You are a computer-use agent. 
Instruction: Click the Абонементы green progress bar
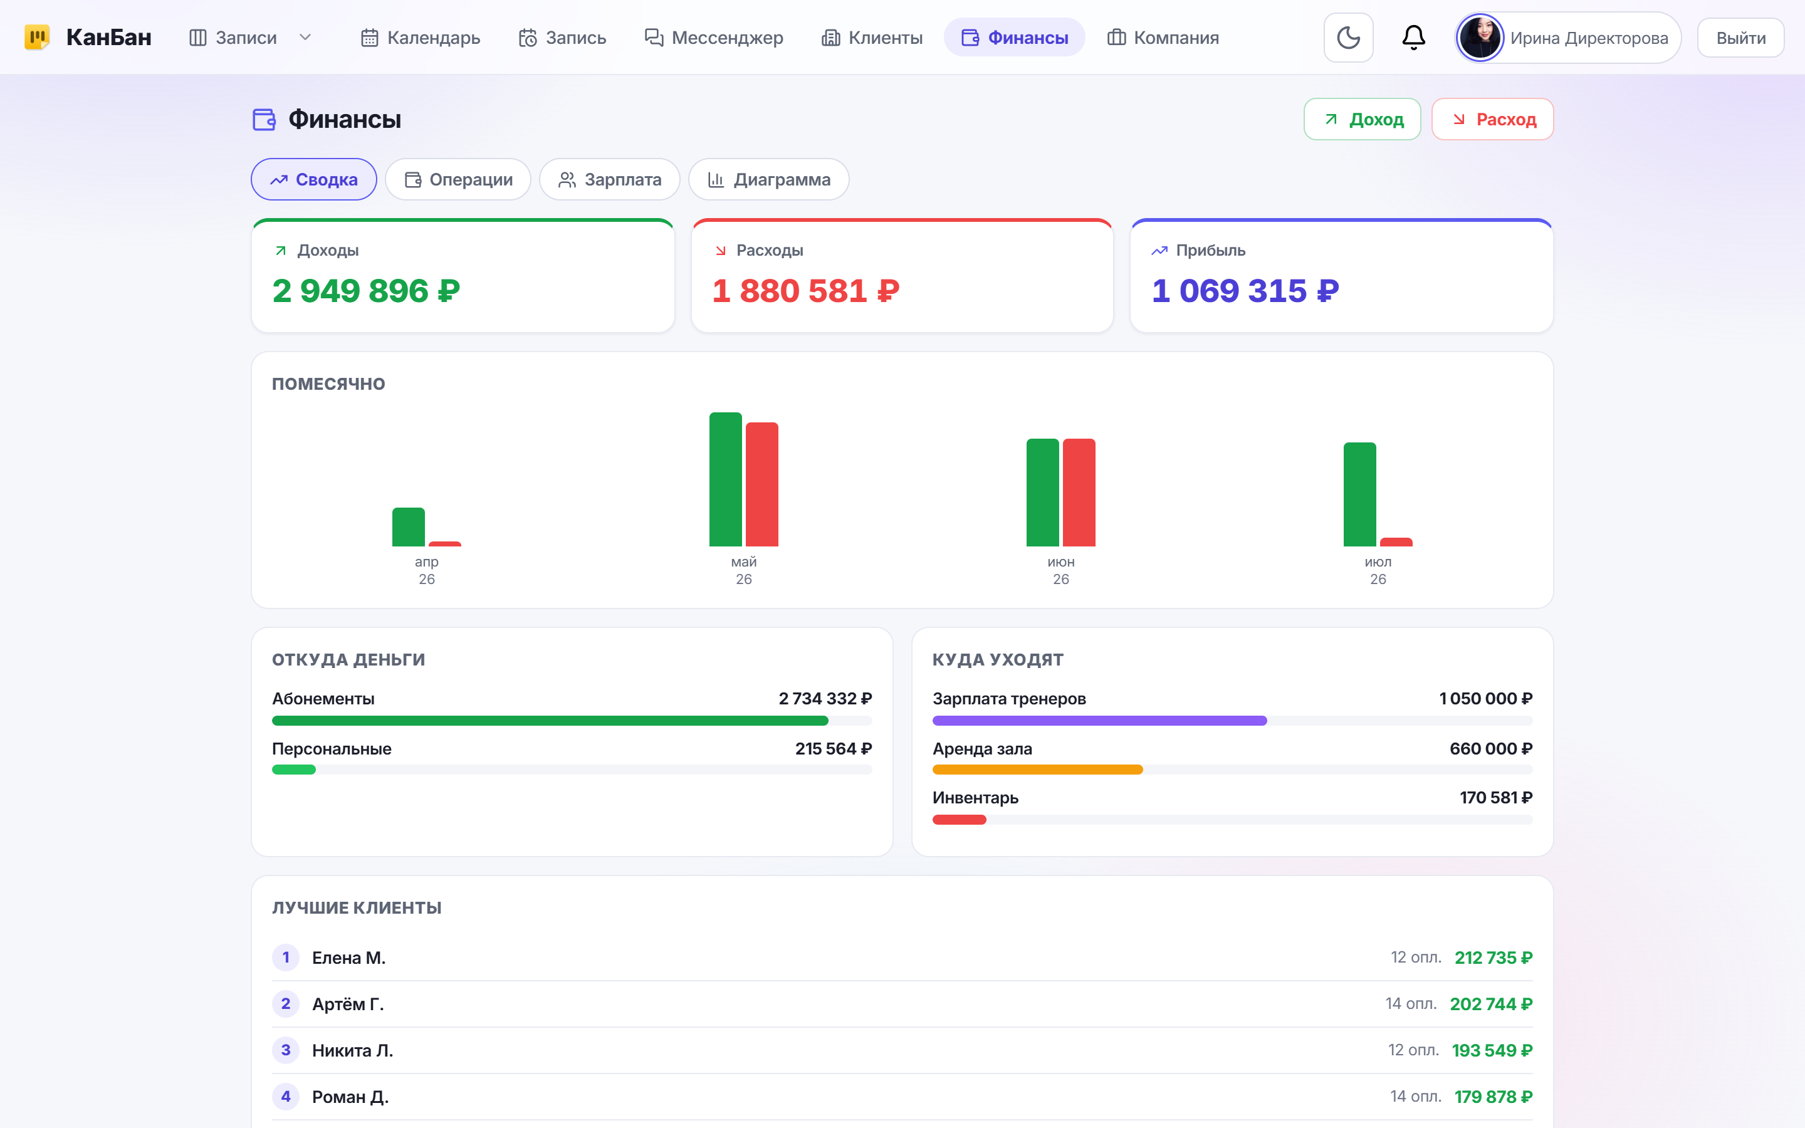point(550,721)
